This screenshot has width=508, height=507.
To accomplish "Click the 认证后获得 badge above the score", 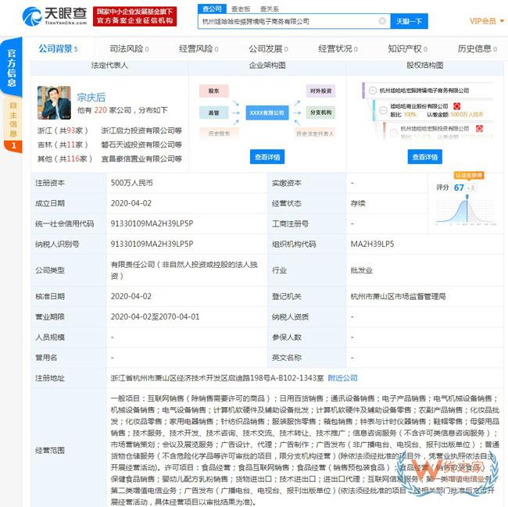I will pyautogui.click(x=469, y=176).
